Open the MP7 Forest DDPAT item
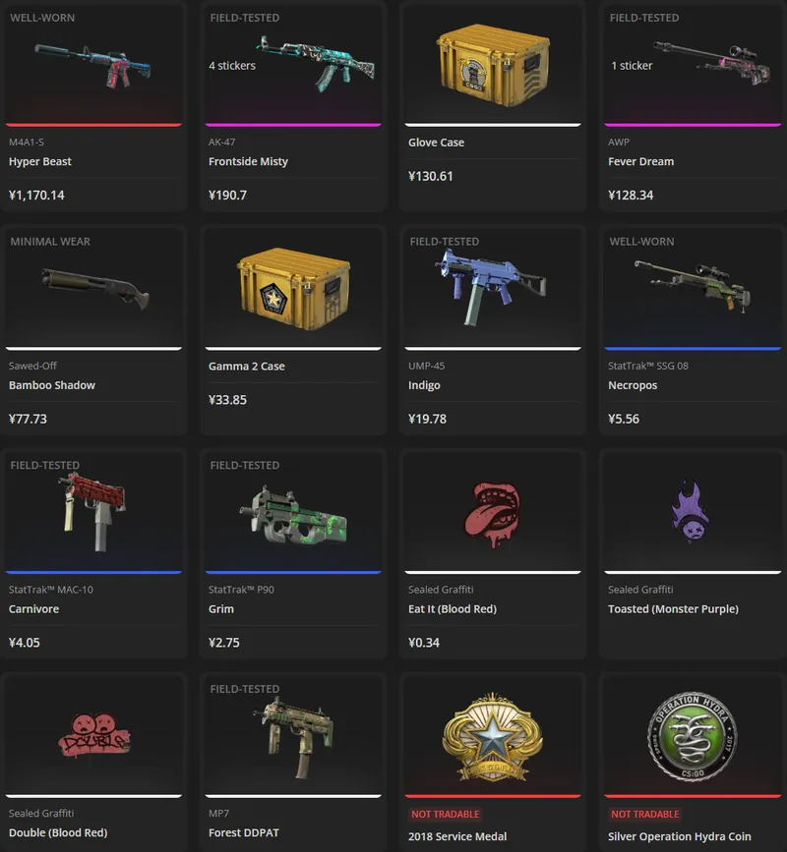The image size is (787, 852). [294, 736]
